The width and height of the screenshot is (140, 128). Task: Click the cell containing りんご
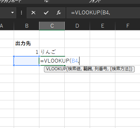click(x=52, y=52)
